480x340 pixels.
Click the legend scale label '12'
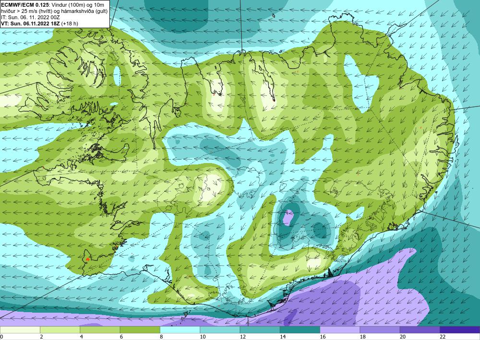[x=243, y=337]
